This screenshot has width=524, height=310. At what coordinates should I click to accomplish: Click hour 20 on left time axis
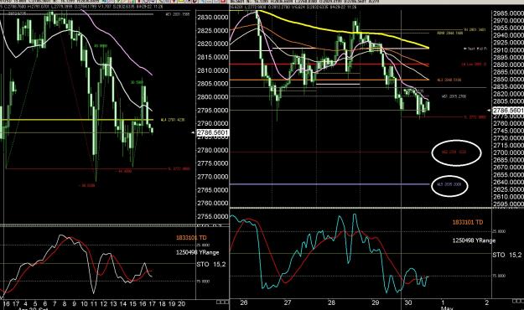[181, 303]
